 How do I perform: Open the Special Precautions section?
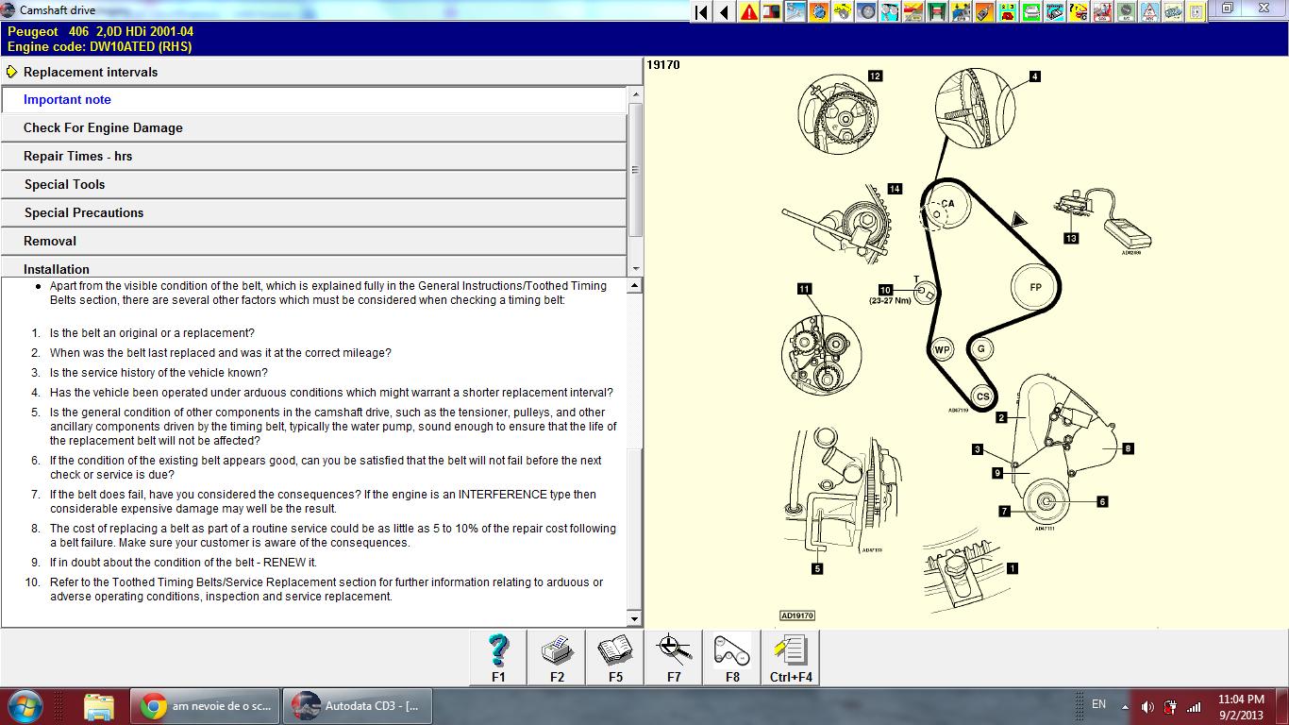pyautogui.click(x=313, y=212)
